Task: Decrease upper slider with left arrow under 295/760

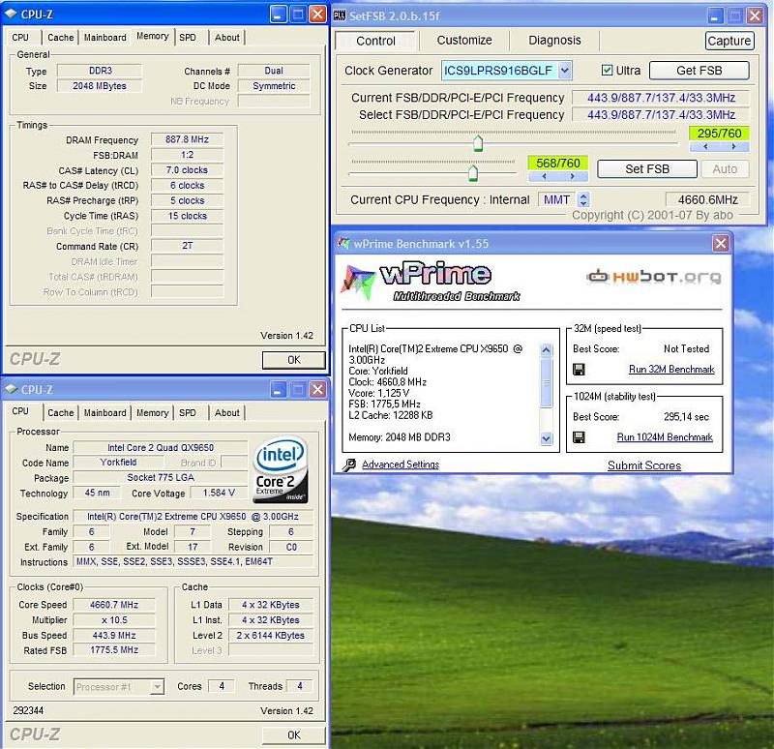Action: pyautogui.click(x=705, y=147)
